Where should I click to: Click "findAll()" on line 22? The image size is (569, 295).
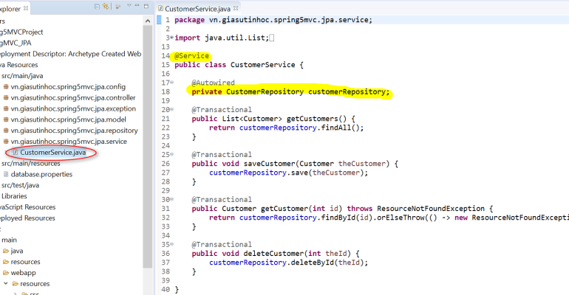pyautogui.click(x=341, y=128)
